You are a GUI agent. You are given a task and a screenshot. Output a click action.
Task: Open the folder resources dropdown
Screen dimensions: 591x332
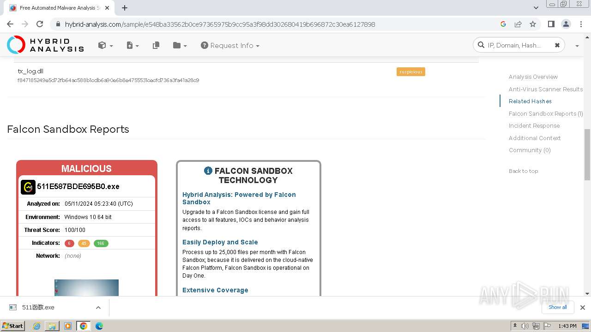pyautogui.click(x=180, y=45)
